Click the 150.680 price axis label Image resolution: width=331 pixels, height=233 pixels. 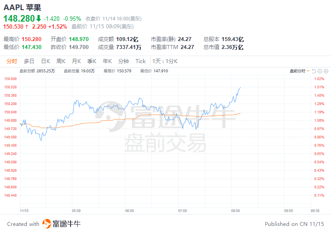[10, 79]
